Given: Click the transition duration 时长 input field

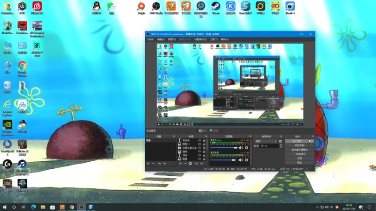Looking at the screenshot, I should (269, 146).
